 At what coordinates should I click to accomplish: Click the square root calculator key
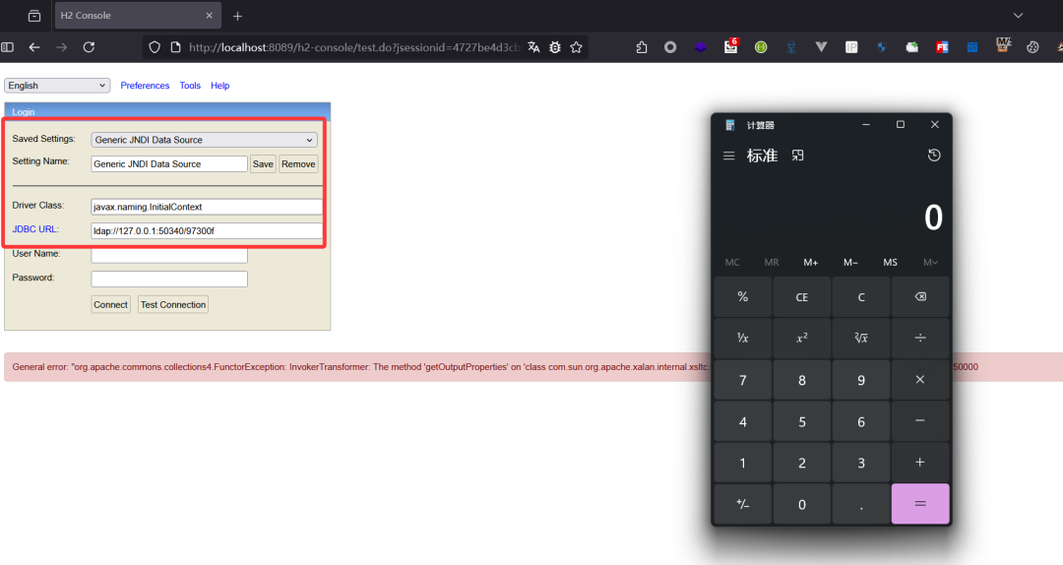click(861, 338)
